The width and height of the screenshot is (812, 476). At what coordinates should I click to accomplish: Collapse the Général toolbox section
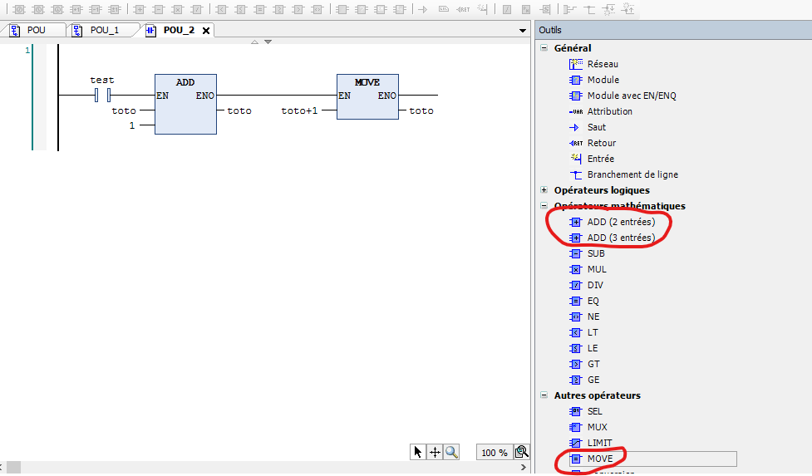[x=544, y=48]
